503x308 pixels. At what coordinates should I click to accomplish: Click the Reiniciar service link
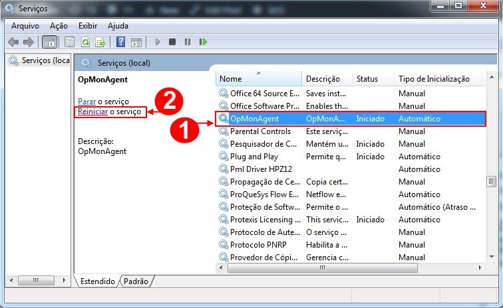(x=92, y=112)
